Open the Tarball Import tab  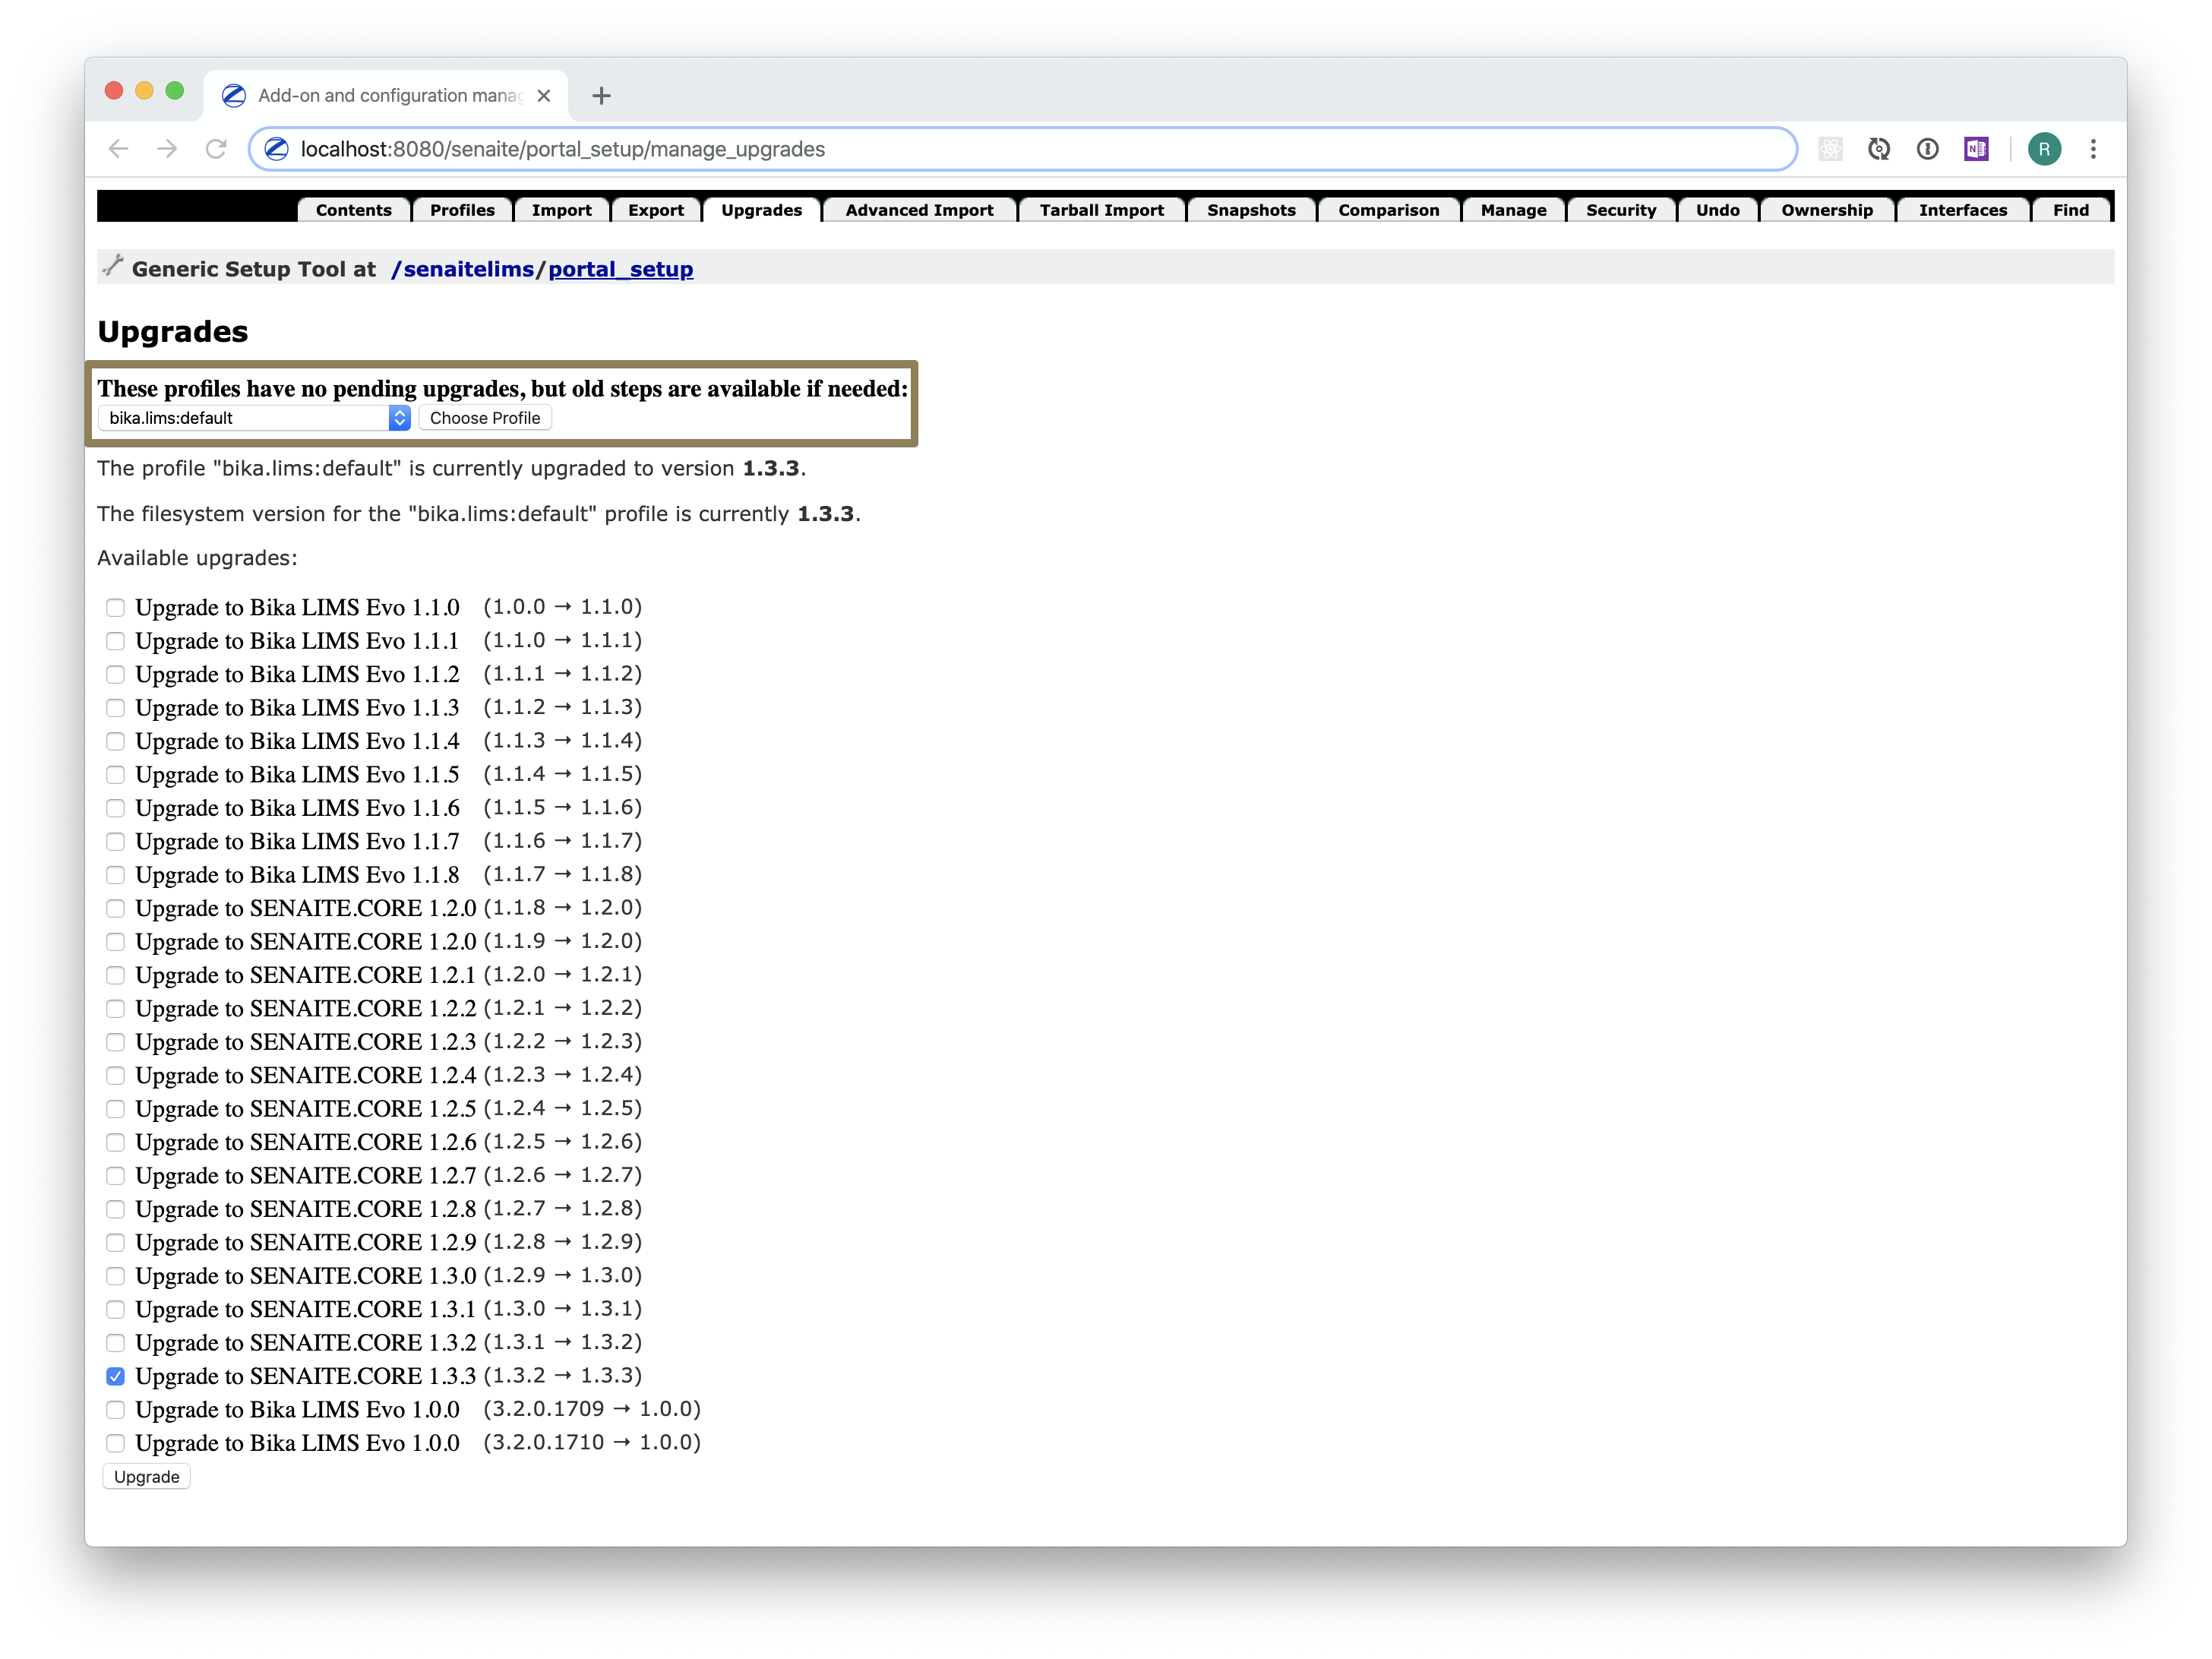click(x=1101, y=210)
